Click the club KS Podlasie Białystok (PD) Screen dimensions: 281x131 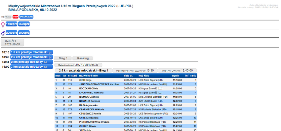pos(152,109)
